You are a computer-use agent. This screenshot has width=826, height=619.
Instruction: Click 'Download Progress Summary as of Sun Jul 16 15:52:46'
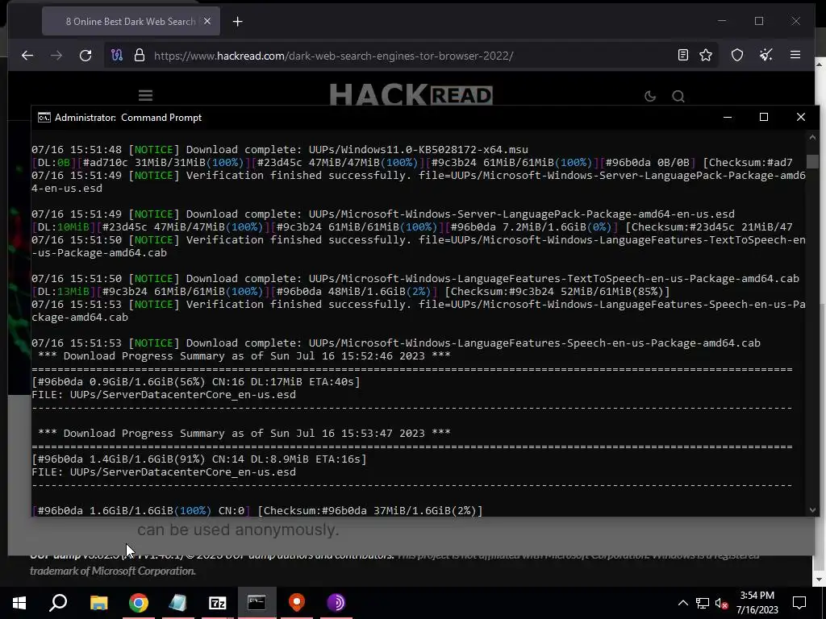click(x=244, y=355)
